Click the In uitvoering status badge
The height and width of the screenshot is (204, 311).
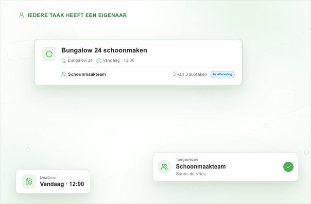223,74
